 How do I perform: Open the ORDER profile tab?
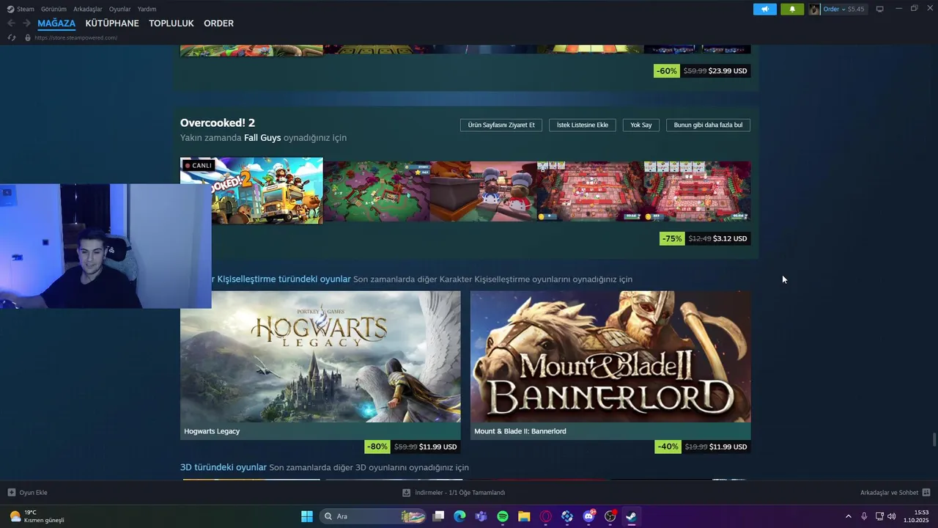tap(218, 23)
